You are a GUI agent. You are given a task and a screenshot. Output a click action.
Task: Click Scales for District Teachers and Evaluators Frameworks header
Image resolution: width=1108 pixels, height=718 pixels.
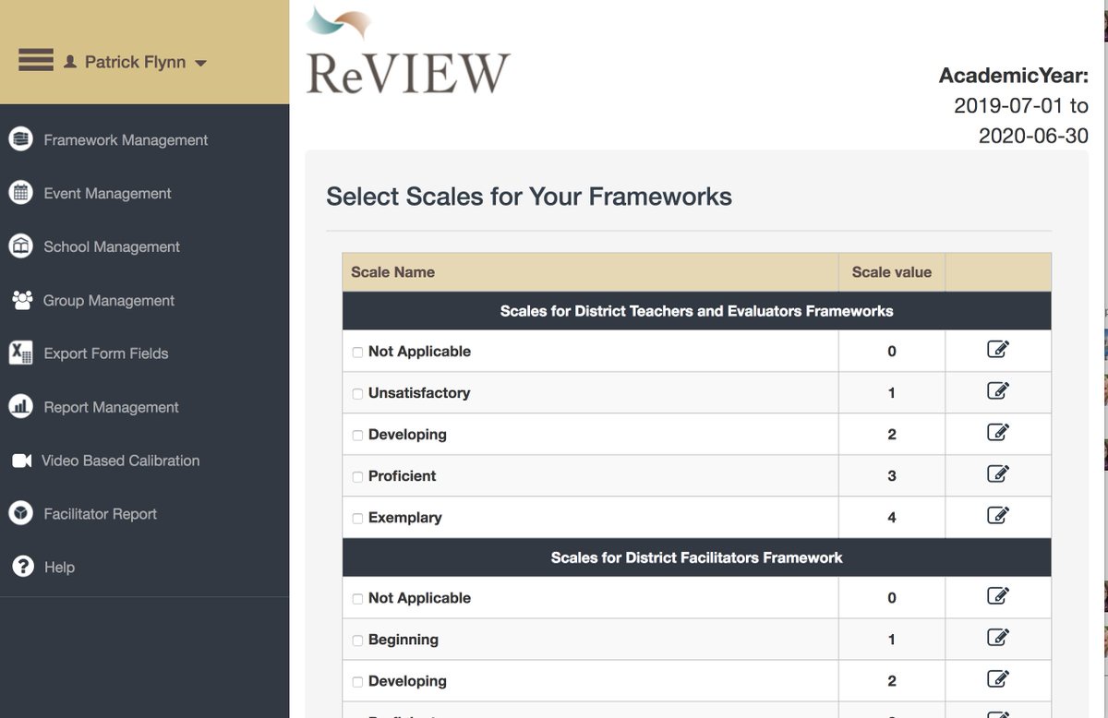click(696, 311)
